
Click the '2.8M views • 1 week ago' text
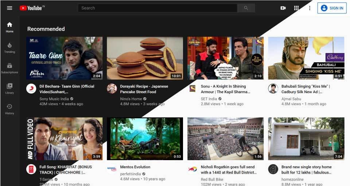[222, 104]
